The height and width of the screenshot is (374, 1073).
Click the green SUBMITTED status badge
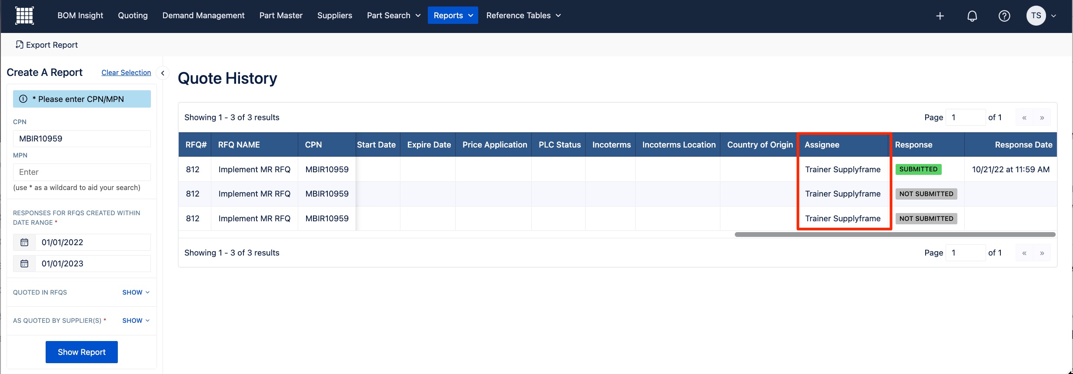[x=918, y=169]
